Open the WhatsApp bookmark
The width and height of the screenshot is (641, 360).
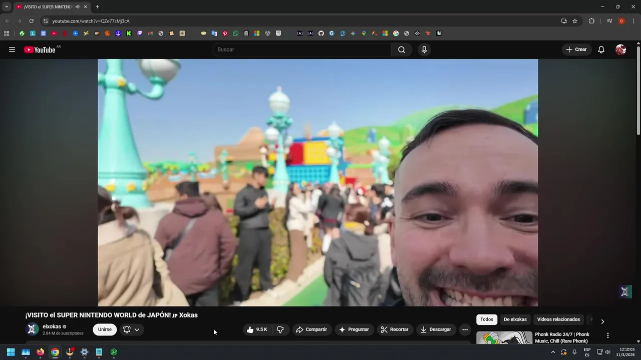click(x=235, y=33)
